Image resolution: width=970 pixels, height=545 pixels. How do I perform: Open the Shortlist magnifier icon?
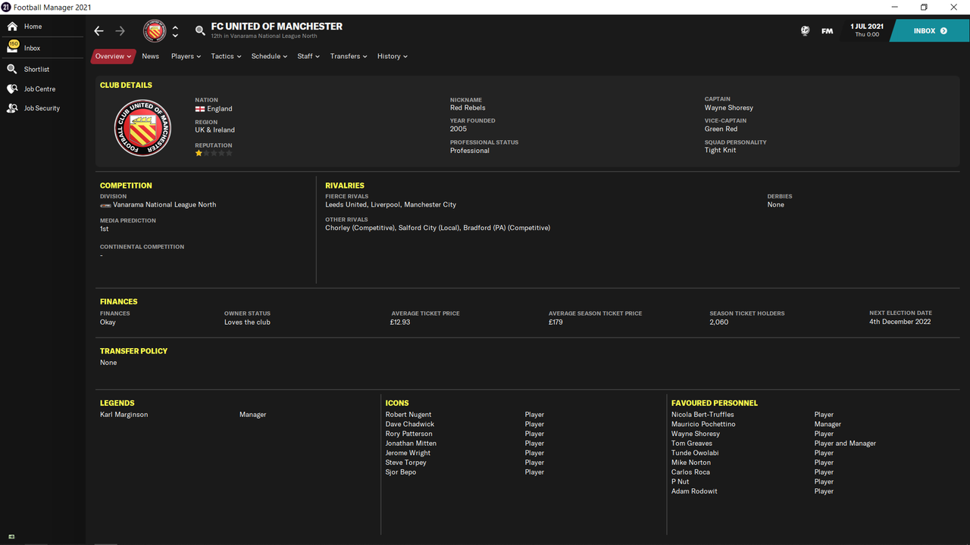pyautogui.click(x=12, y=69)
